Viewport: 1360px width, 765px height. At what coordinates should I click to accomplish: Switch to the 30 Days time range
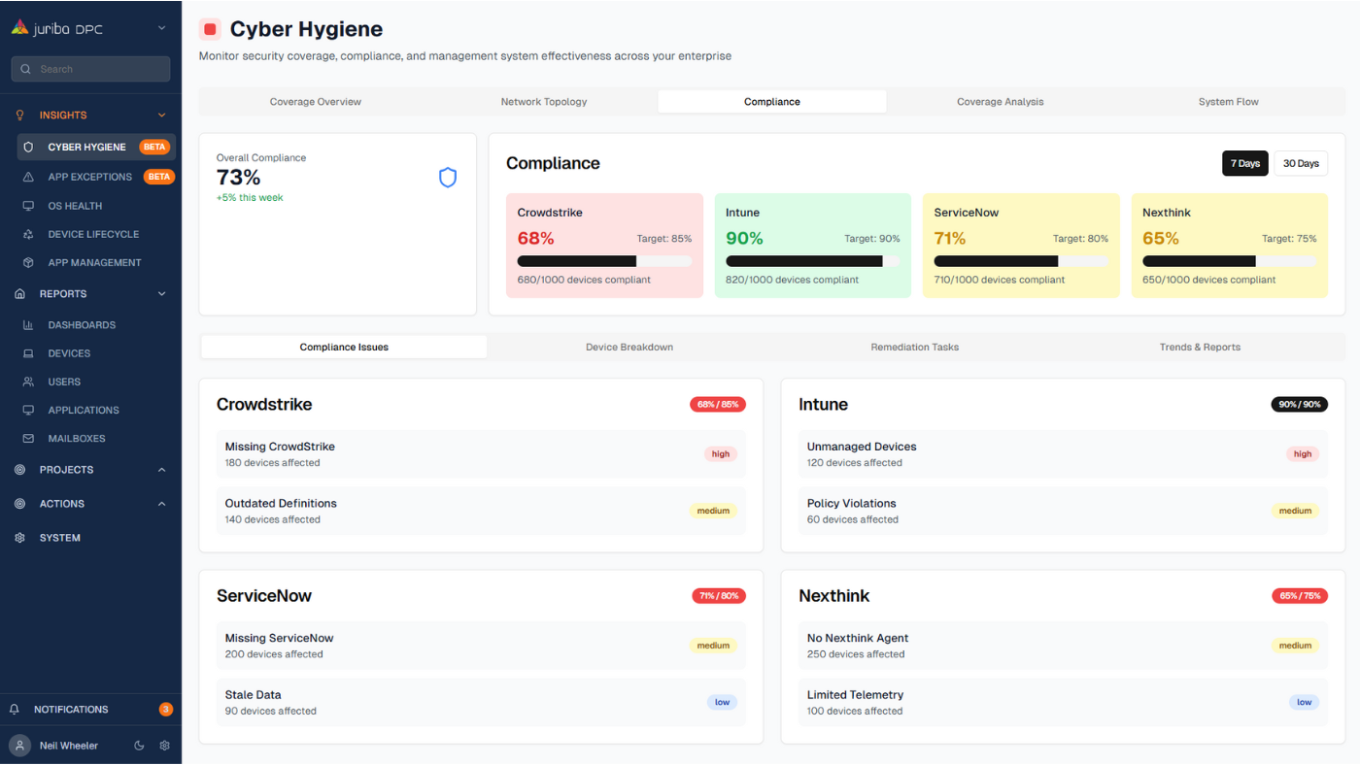[1300, 163]
